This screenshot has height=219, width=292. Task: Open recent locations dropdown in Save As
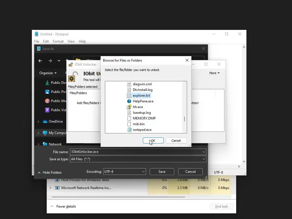click(59, 61)
